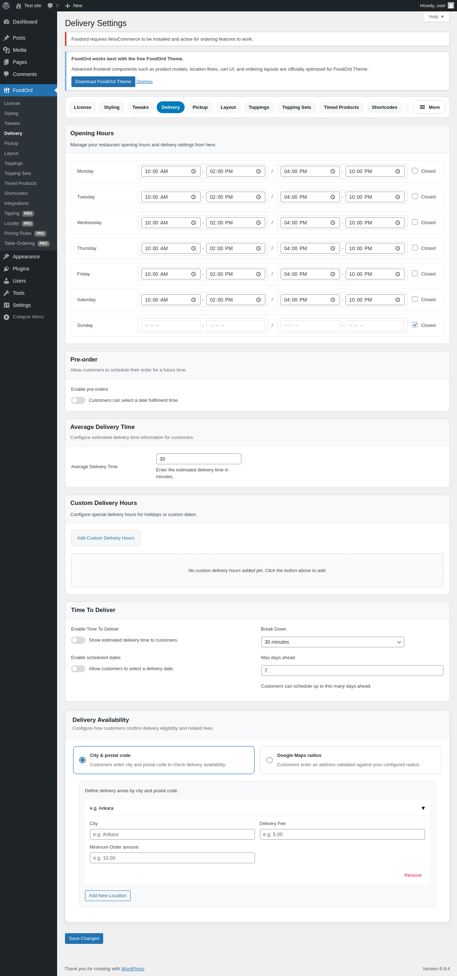Click the WordPress logo icon
The height and width of the screenshot is (976, 457).
[x=6, y=6]
